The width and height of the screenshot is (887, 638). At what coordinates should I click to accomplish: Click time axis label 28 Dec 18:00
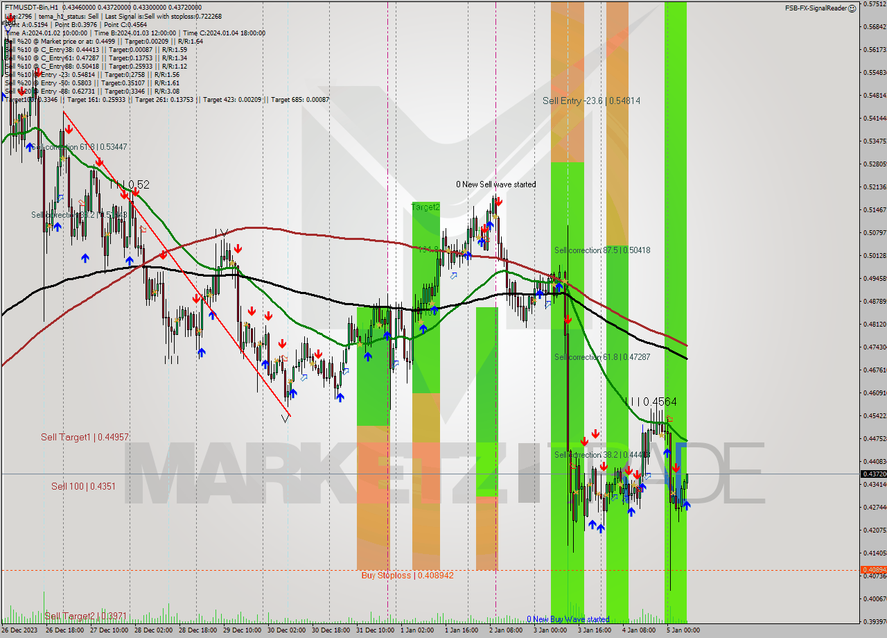[x=199, y=630]
